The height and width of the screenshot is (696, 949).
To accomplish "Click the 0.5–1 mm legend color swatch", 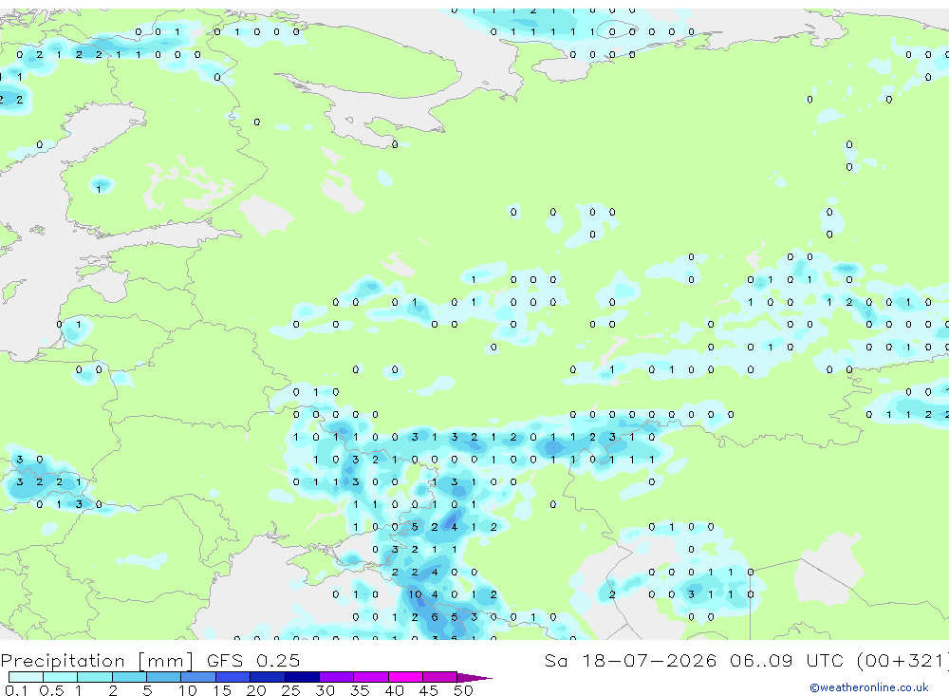I will coord(61,677).
